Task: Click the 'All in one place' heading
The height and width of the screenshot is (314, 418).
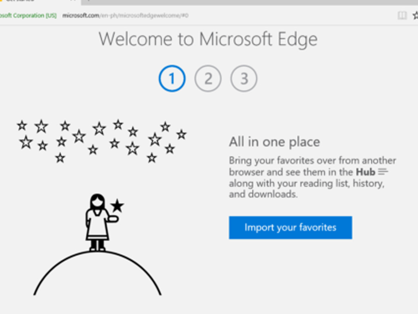Action: coord(274,142)
